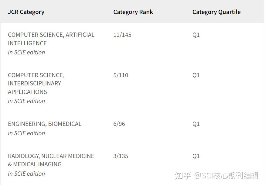Click "in SCIE edition" under Artificial Intelligence
265x186 pixels.
click(x=26, y=52)
